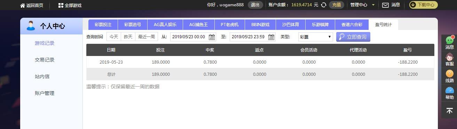Open 游戏记录 in the sidebar

(x=45, y=43)
